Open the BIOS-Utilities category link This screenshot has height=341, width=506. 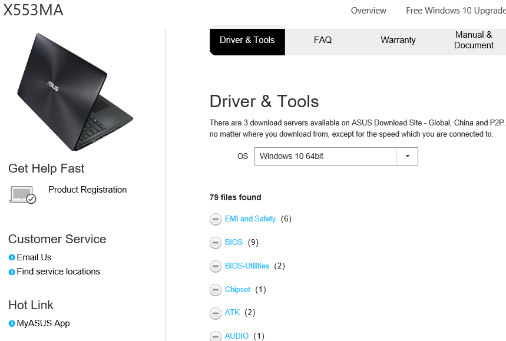[x=247, y=266]
